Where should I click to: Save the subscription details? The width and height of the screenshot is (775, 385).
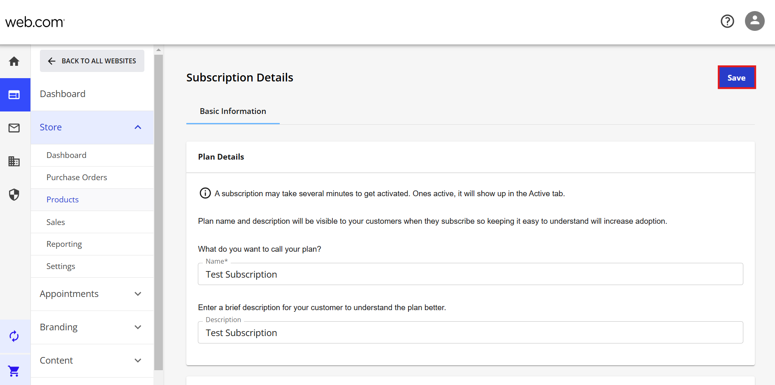tap(736, 78)
